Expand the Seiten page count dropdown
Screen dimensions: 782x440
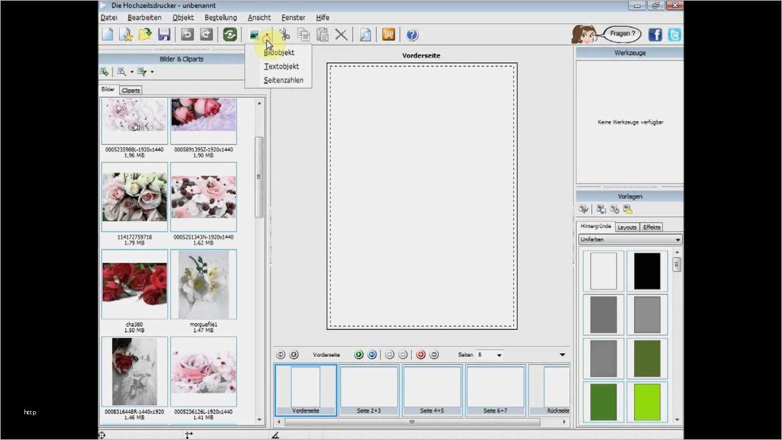[499, 355]
